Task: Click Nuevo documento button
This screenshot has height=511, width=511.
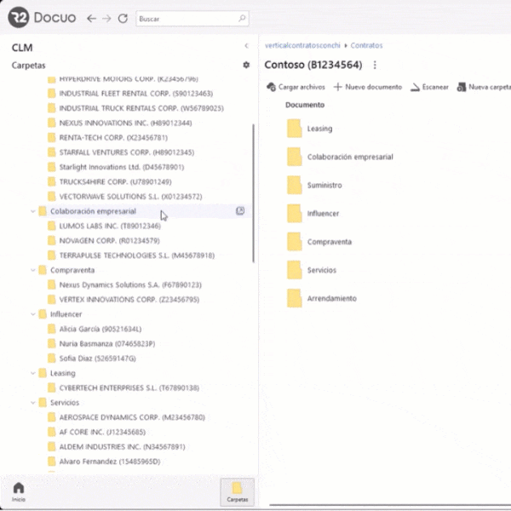Action: (367, 87)
